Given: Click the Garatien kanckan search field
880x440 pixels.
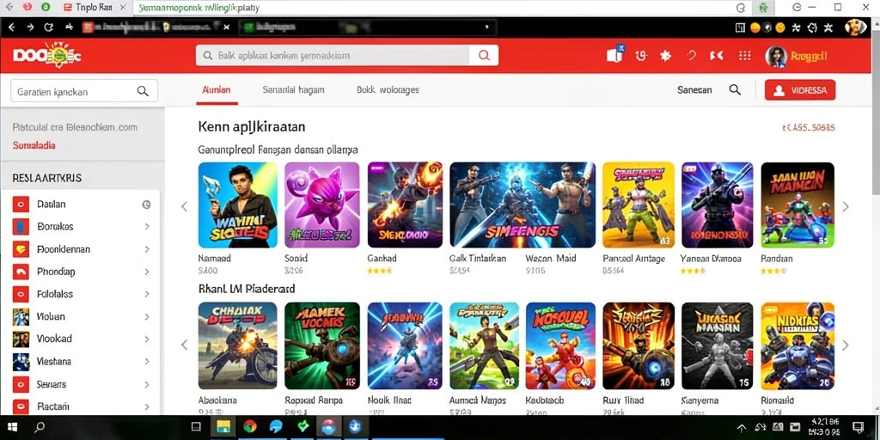Looking at the screenshot, I should click(x=84, y=91).
